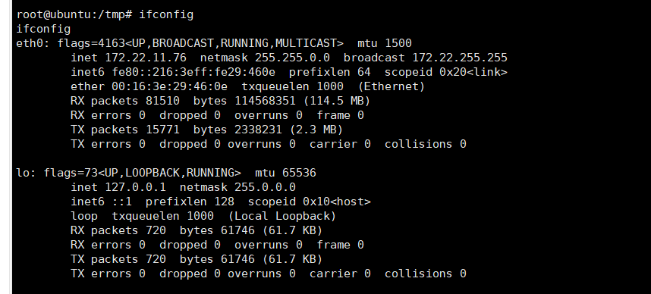This screenshot has height=294, width=651.
Task: Click the scopeid 0x10<host> text
Action: [x=310, y=202]
